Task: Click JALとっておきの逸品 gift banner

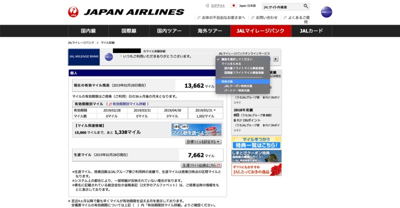Action: pos(256,169)
